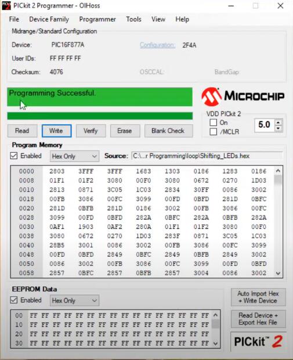Click Auto Import Hex + Write Device
This screenshot has width=293, height=360.
pyautogui.click(x=258, y=297)
